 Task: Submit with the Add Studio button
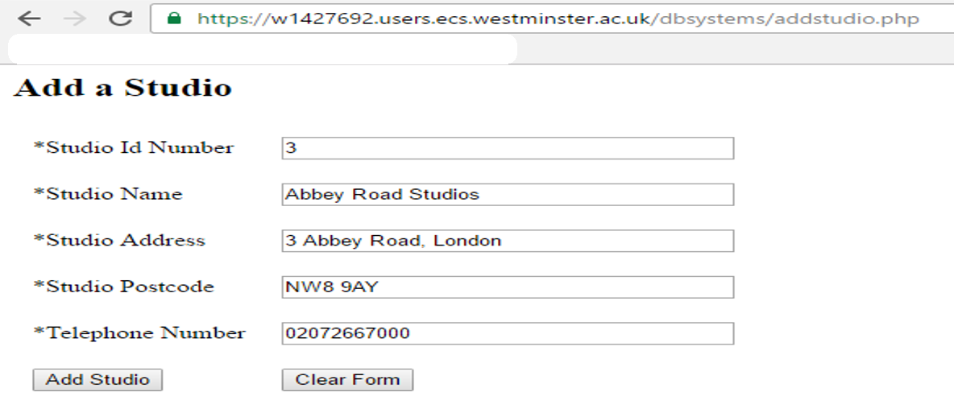coord(97,380)
